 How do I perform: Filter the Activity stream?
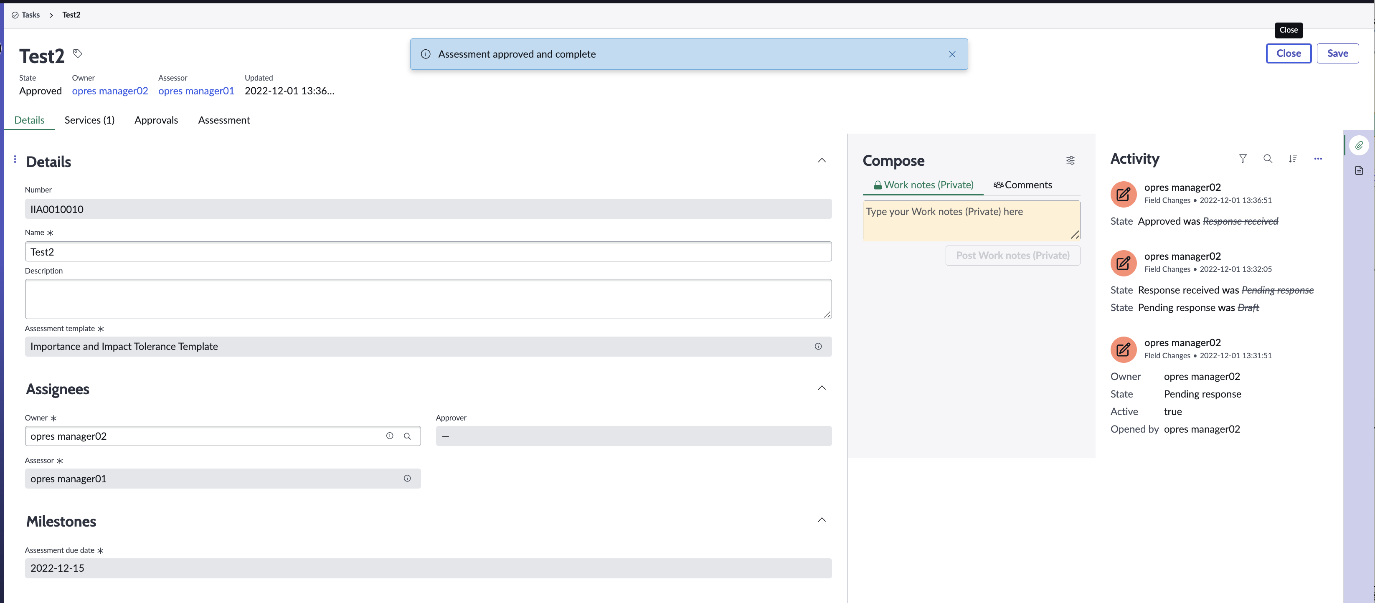pos(1243,159)
